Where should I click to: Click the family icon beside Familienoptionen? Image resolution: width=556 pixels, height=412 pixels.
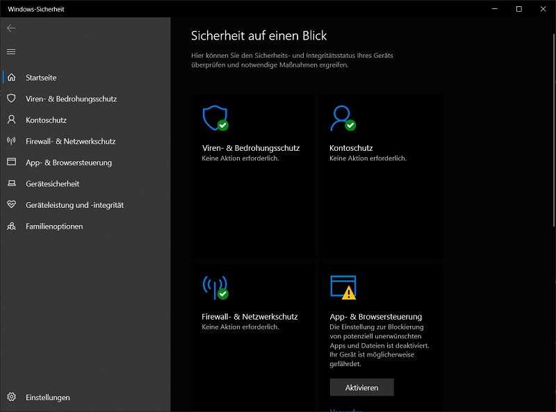[11, 226]
